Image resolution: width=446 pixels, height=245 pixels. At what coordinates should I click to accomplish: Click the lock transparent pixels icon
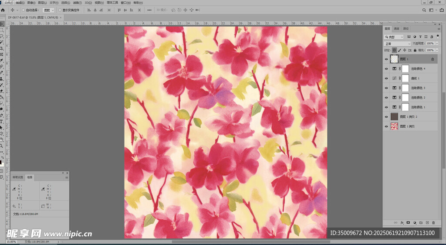(x=394, y=51)
